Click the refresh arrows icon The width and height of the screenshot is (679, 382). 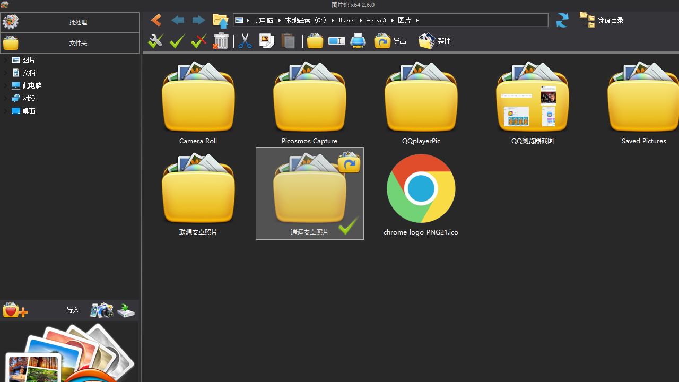[562, 20]
